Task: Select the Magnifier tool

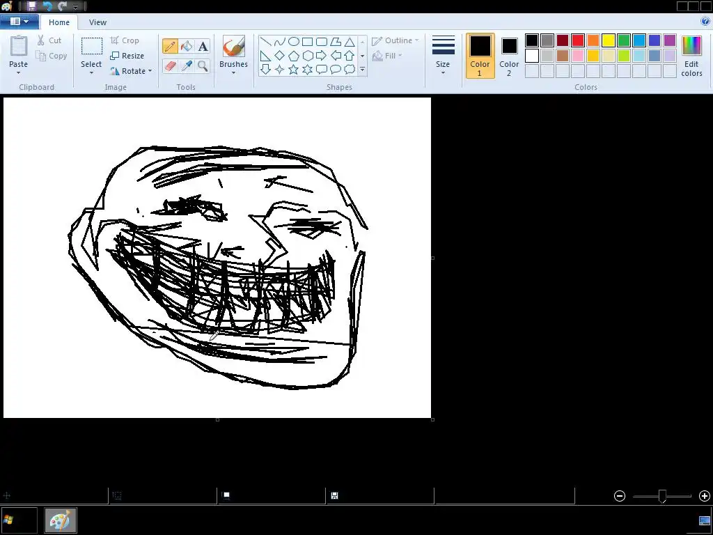Action: click(x=203, y=66)
